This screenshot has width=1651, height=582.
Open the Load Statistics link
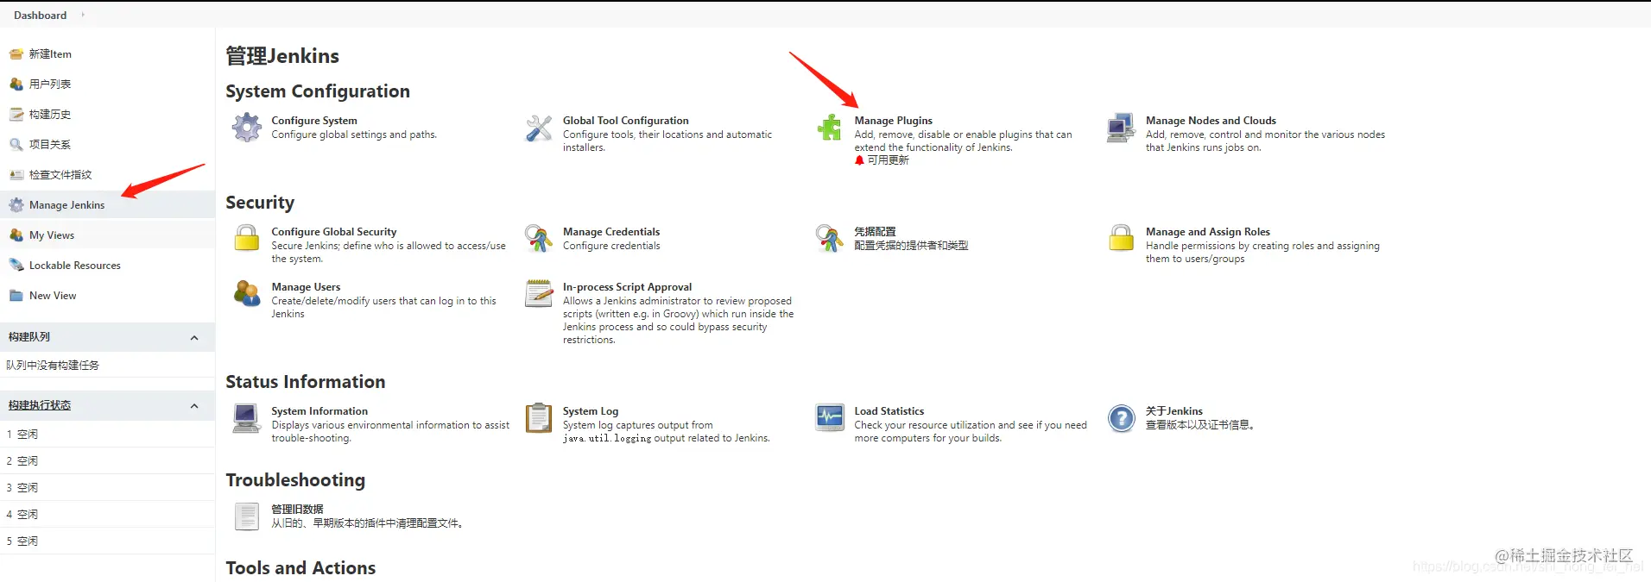(x=889, y=411)
